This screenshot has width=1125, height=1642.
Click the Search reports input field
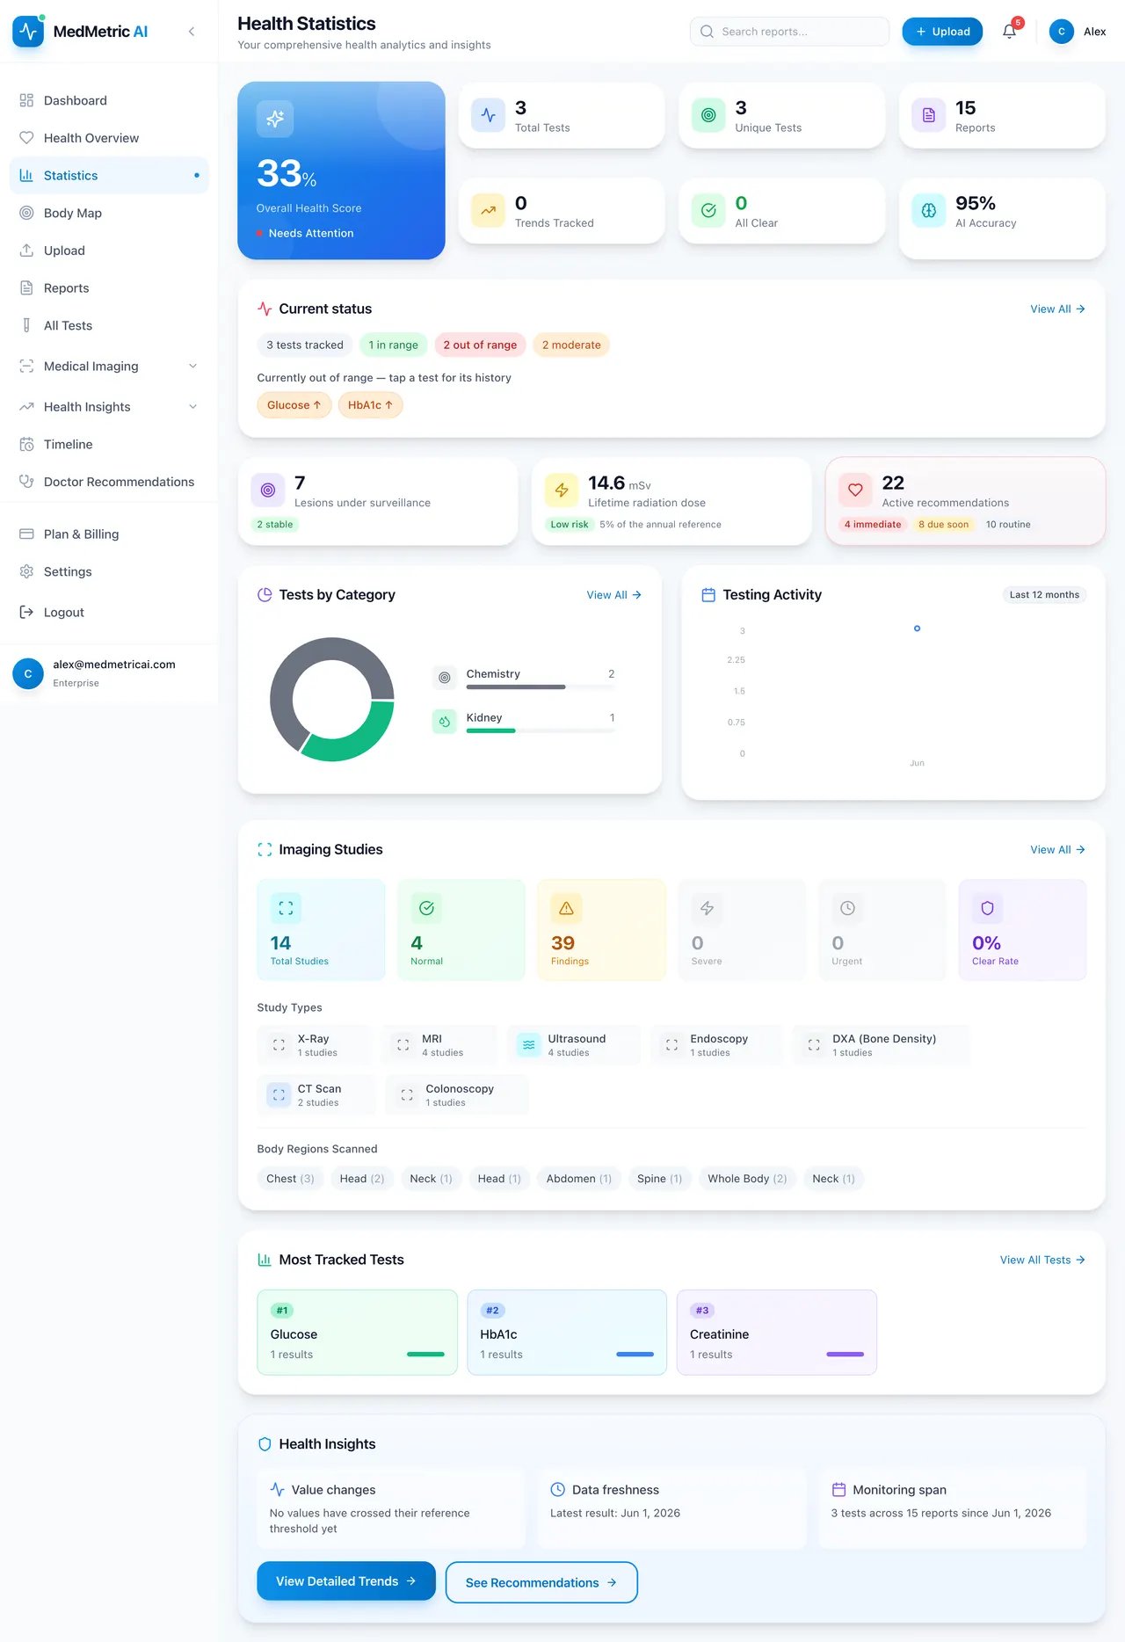tap(789, 32)
